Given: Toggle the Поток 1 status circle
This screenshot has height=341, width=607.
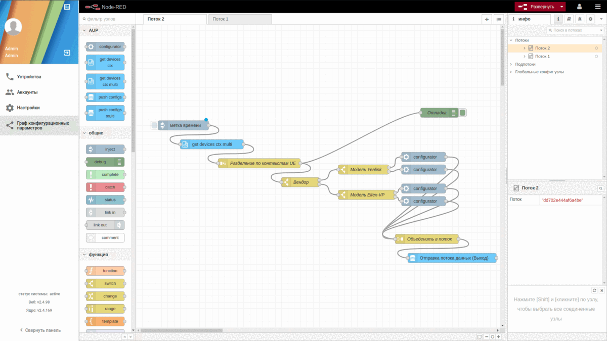Looking at the screenshot, I should click(x=596, y=56).
